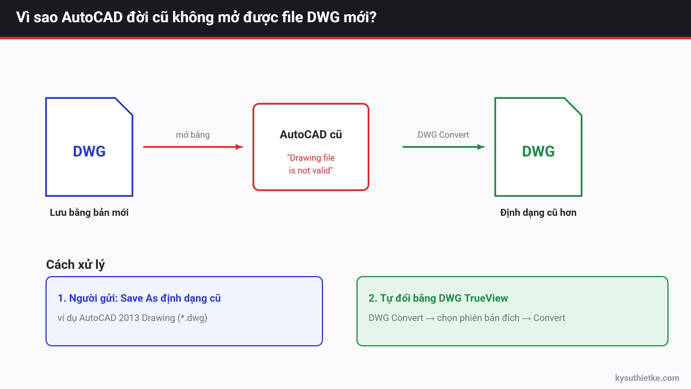Click the green DWG file icon

(538, 147)
